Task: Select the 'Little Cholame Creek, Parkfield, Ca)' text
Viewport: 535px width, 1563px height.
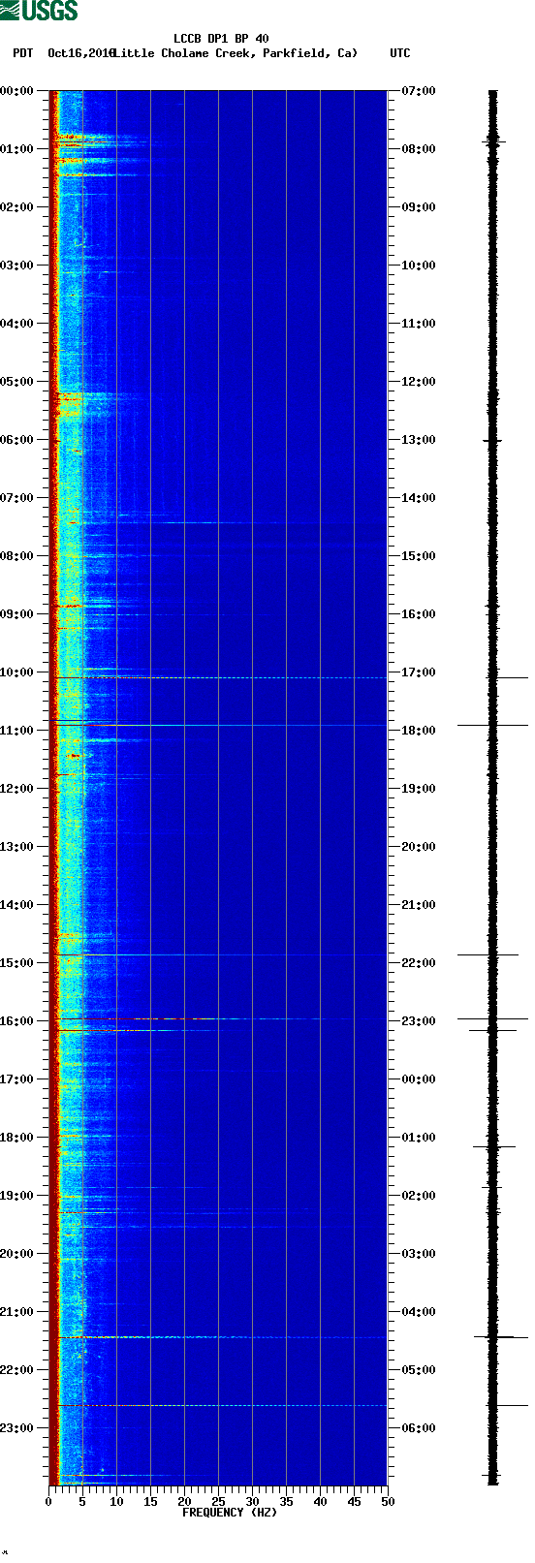Action: click(236, 53)
